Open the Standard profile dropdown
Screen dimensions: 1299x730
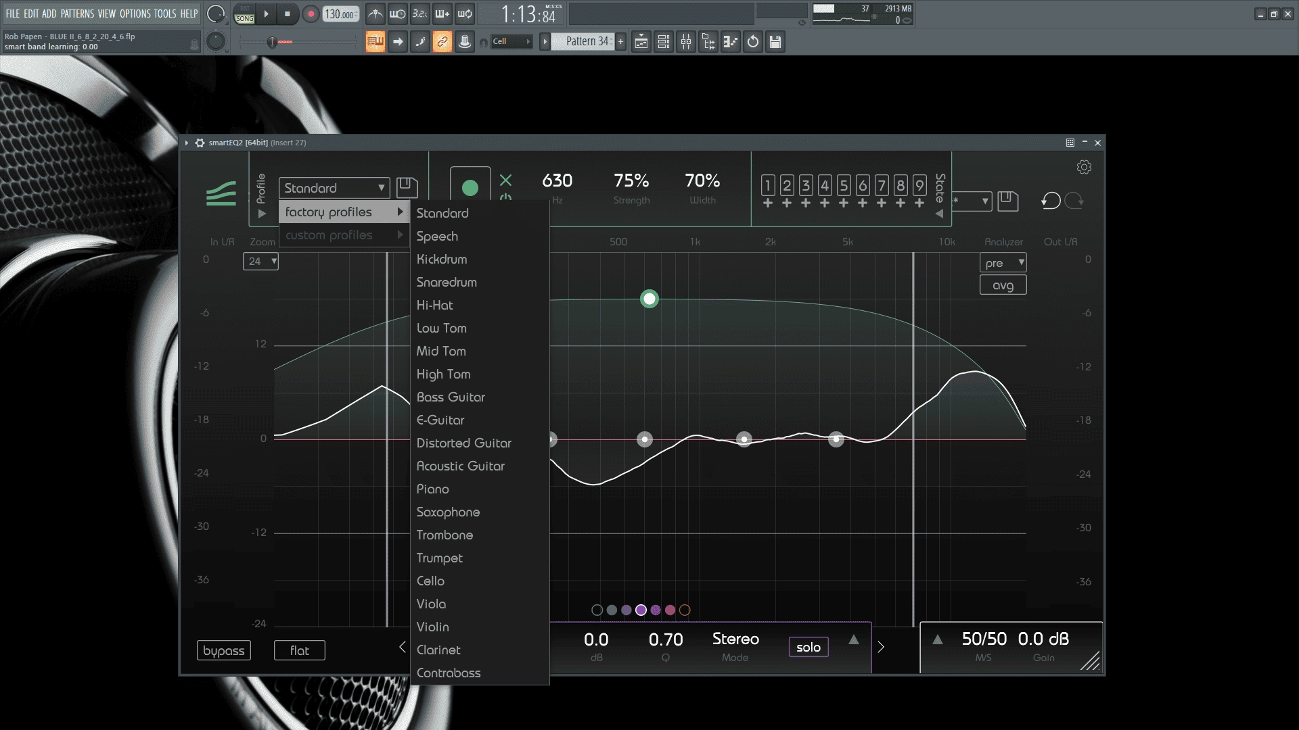334,188
